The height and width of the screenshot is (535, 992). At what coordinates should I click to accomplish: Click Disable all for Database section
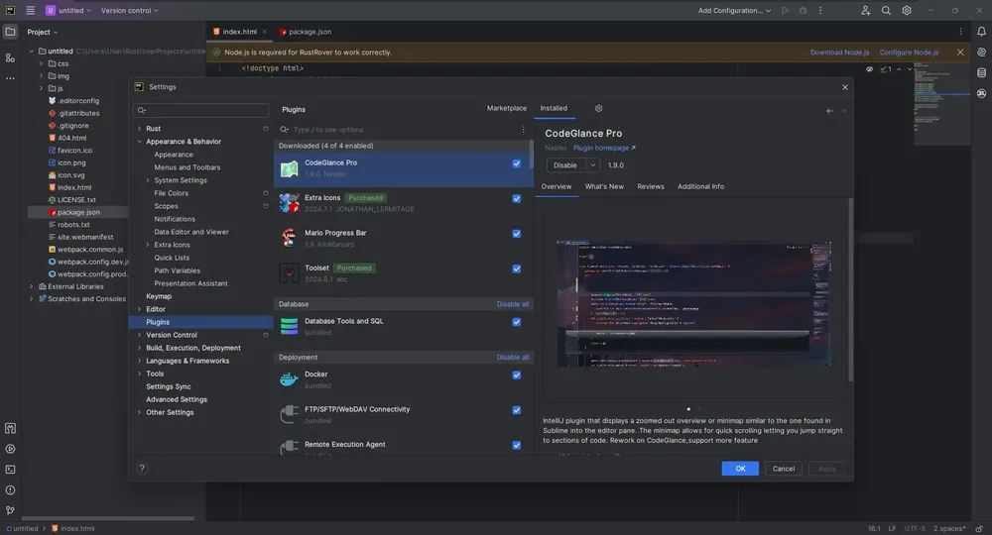click(x=513, y=304)
